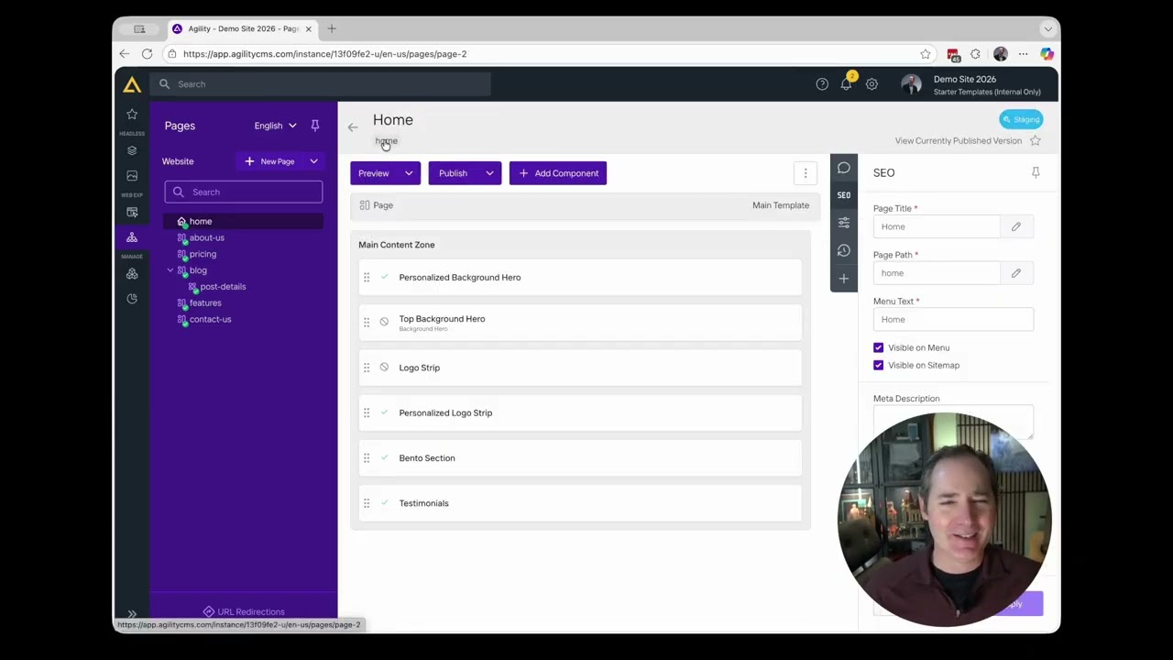
Task: Click the browser address bar URL
Action: click(324, 54)
